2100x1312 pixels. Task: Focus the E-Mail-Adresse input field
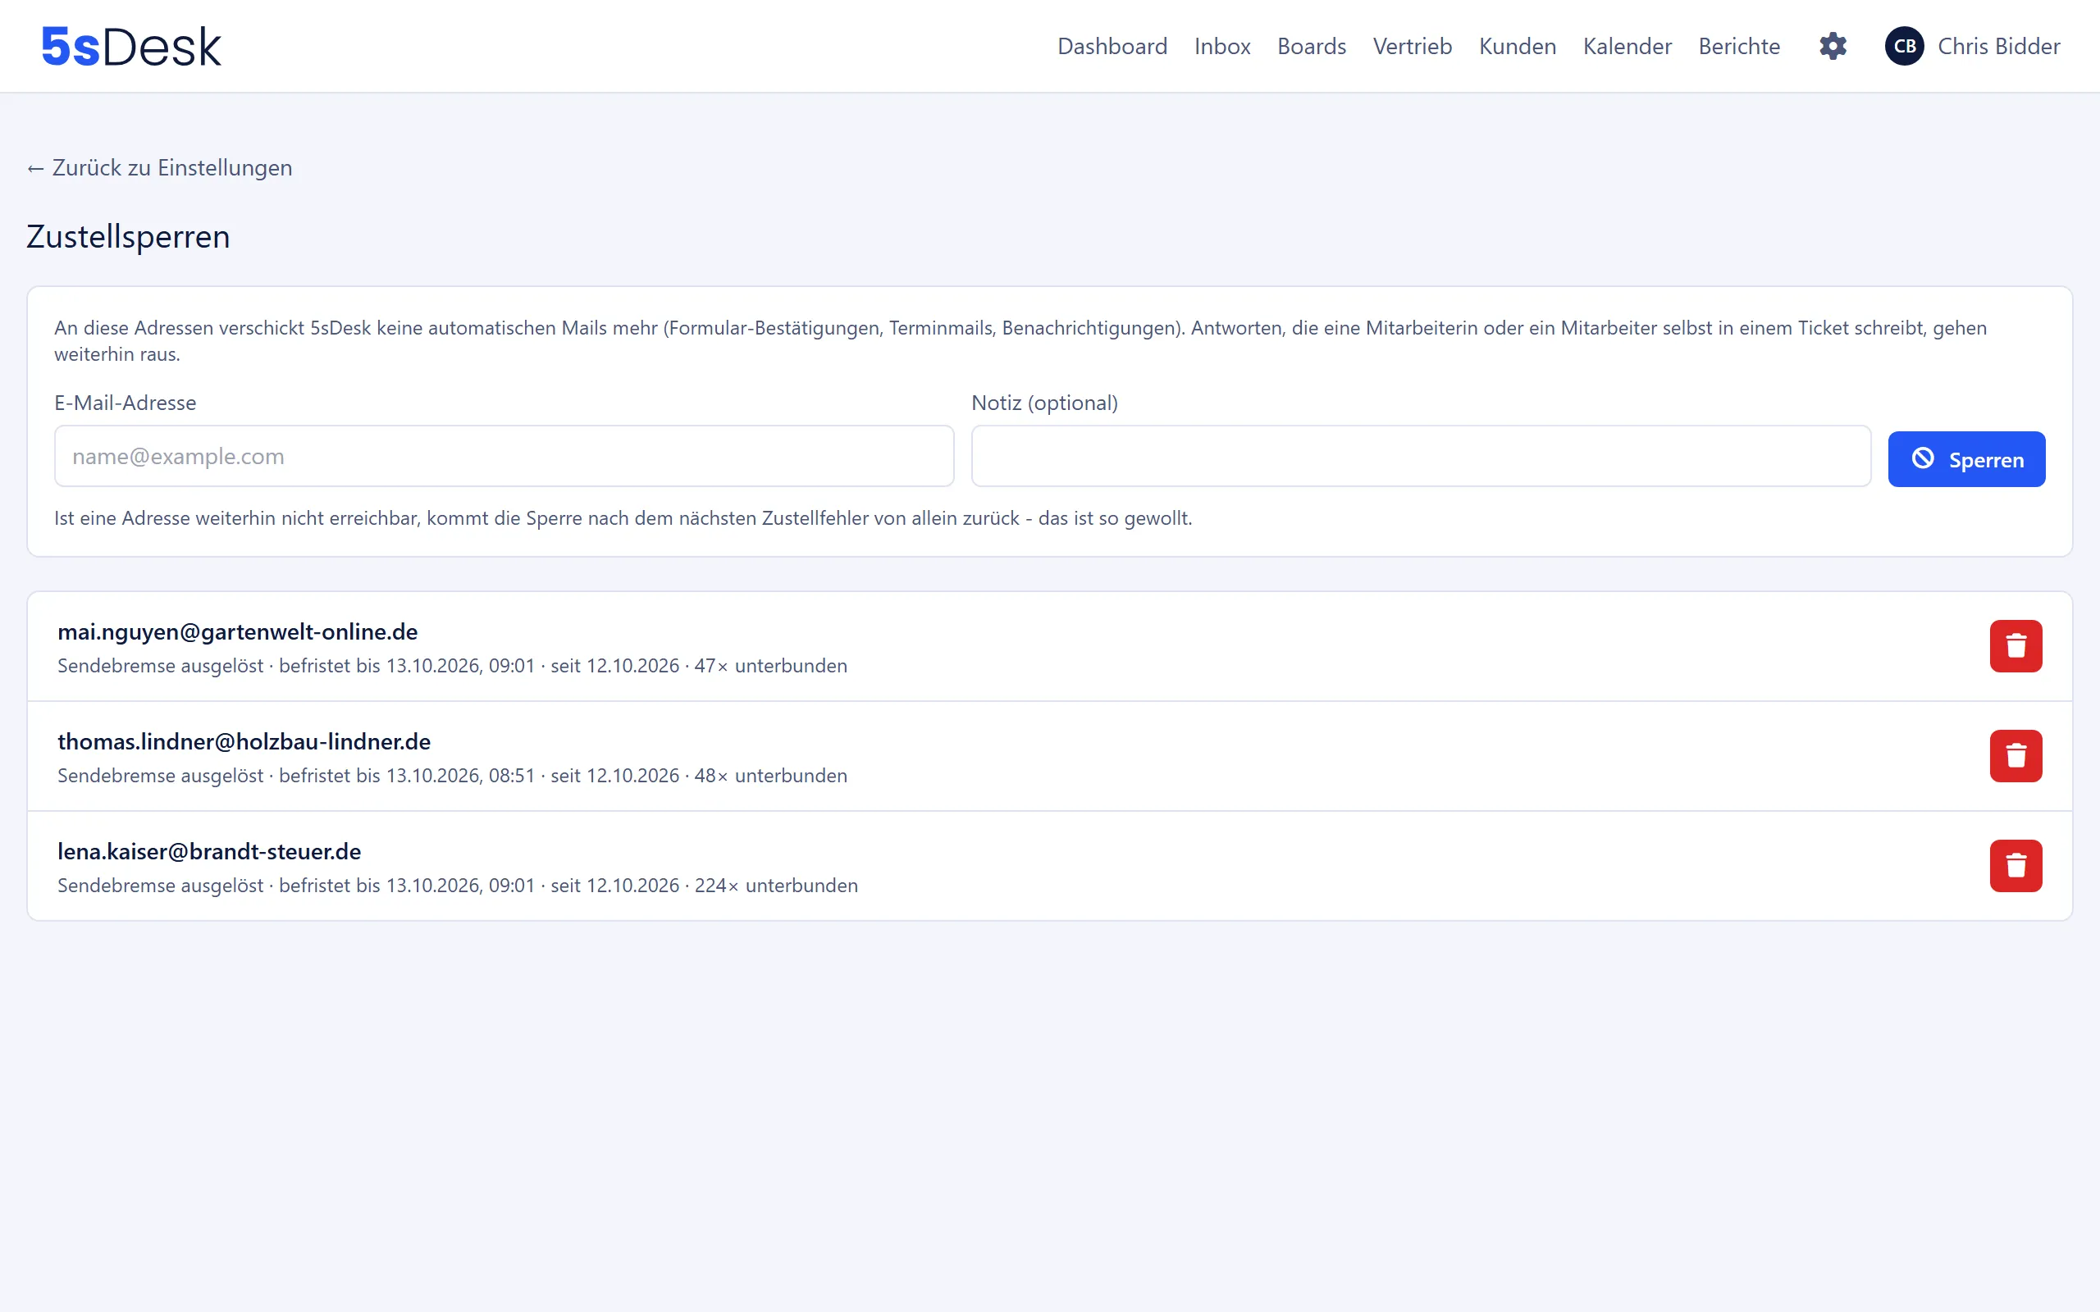click(504, 456)
